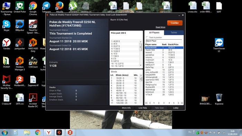Open McAfee Security Scan shortcut

(x=7, y=82)
